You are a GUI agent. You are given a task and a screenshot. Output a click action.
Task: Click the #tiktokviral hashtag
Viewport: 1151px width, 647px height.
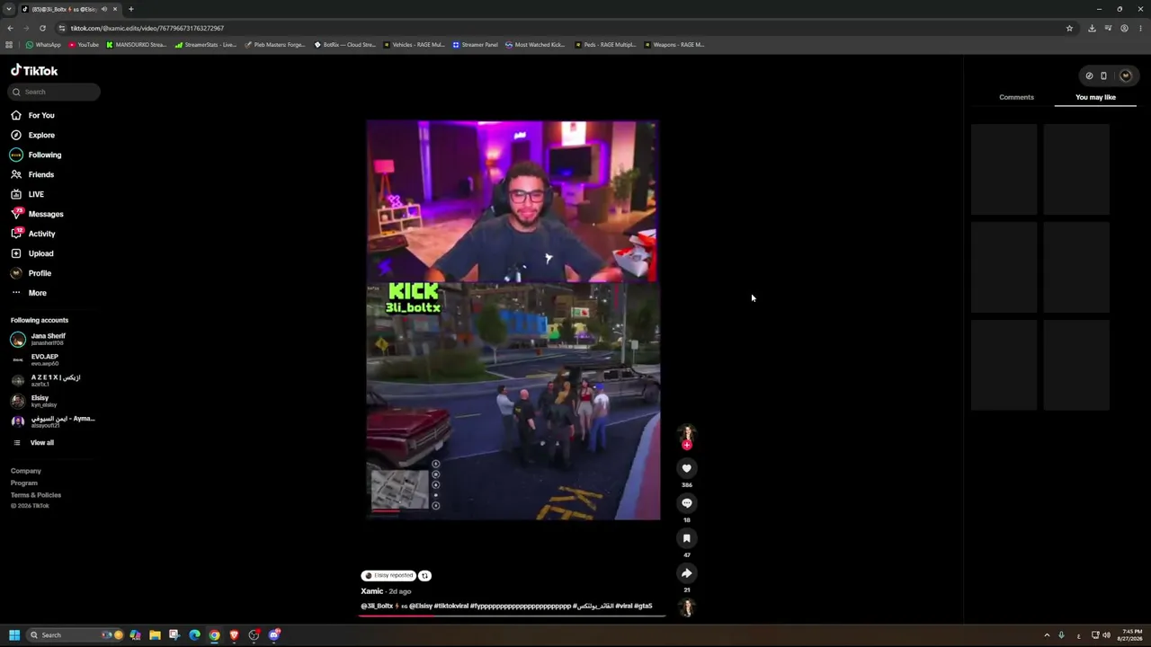(x=451, y=607)
